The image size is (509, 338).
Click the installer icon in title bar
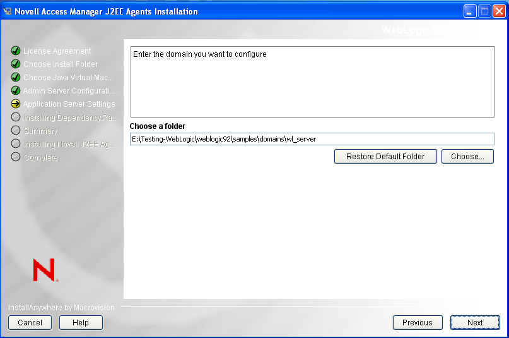[x=8, y=11]
